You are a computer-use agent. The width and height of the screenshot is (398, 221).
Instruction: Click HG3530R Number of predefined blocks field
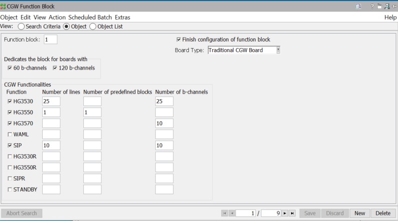[92, 156]
